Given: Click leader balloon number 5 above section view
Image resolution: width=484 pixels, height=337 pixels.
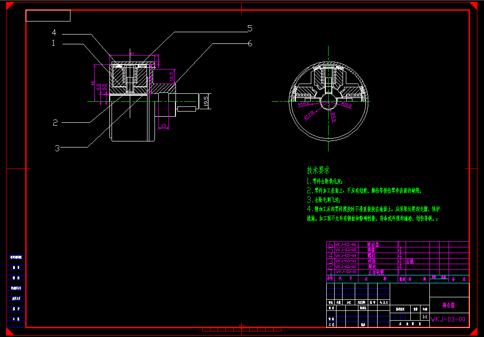Looking at the screenshot, I should click(x=250, y=28).
